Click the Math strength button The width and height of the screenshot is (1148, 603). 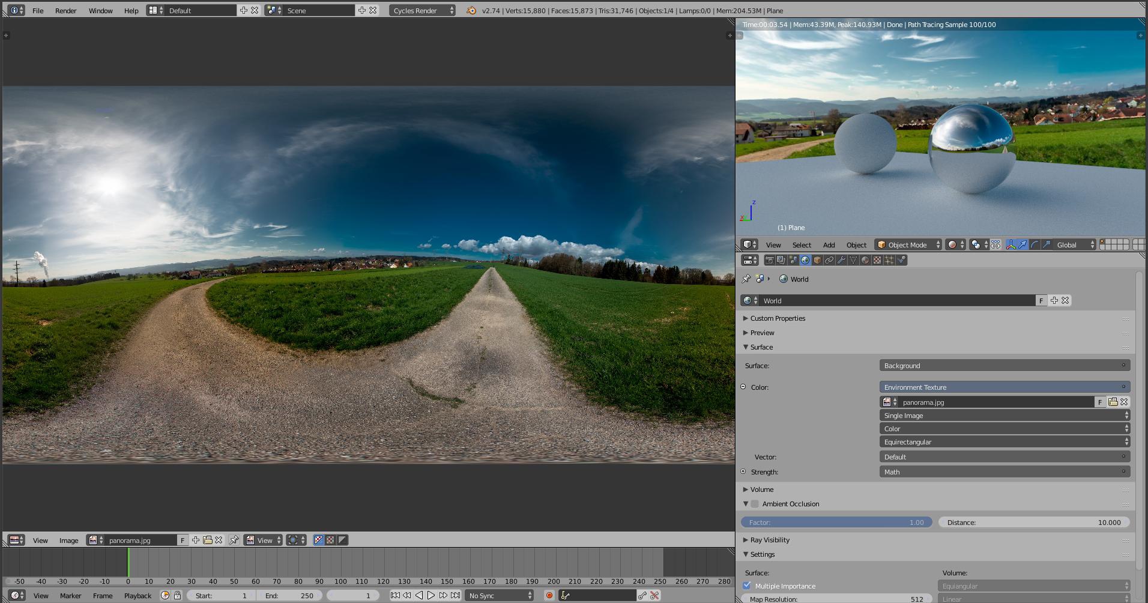click(x=1005, y=471)
